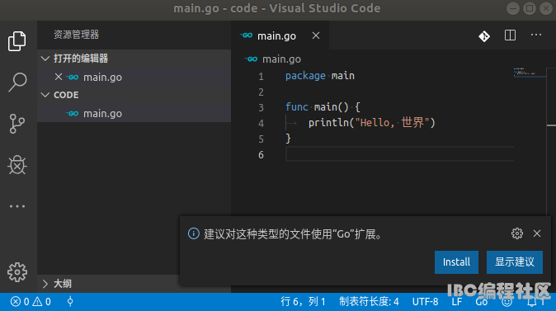Close the main.go editor tab
556x311 pixels.
pos(316,35)
